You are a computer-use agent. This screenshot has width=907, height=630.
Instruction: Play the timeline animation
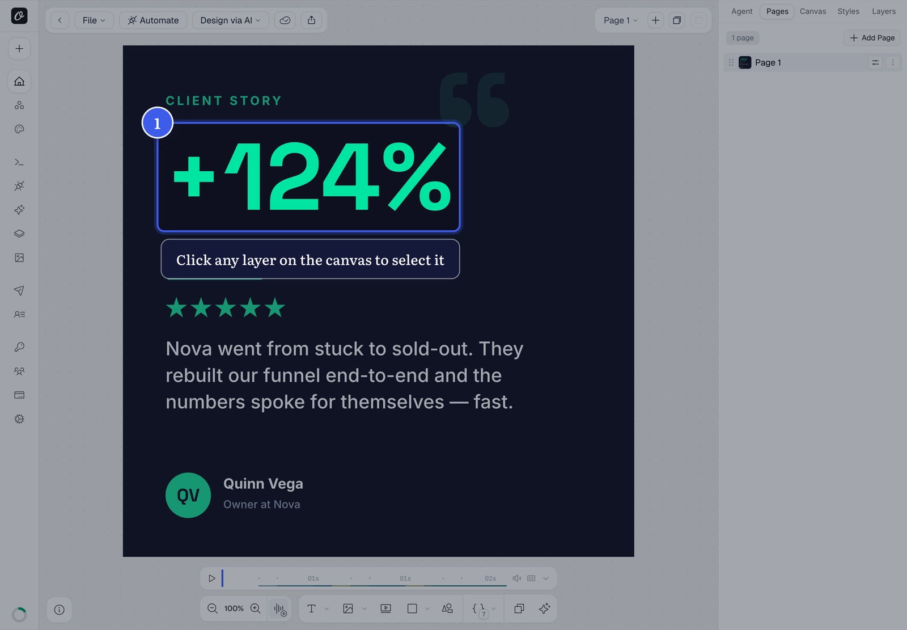click(211, 578)
